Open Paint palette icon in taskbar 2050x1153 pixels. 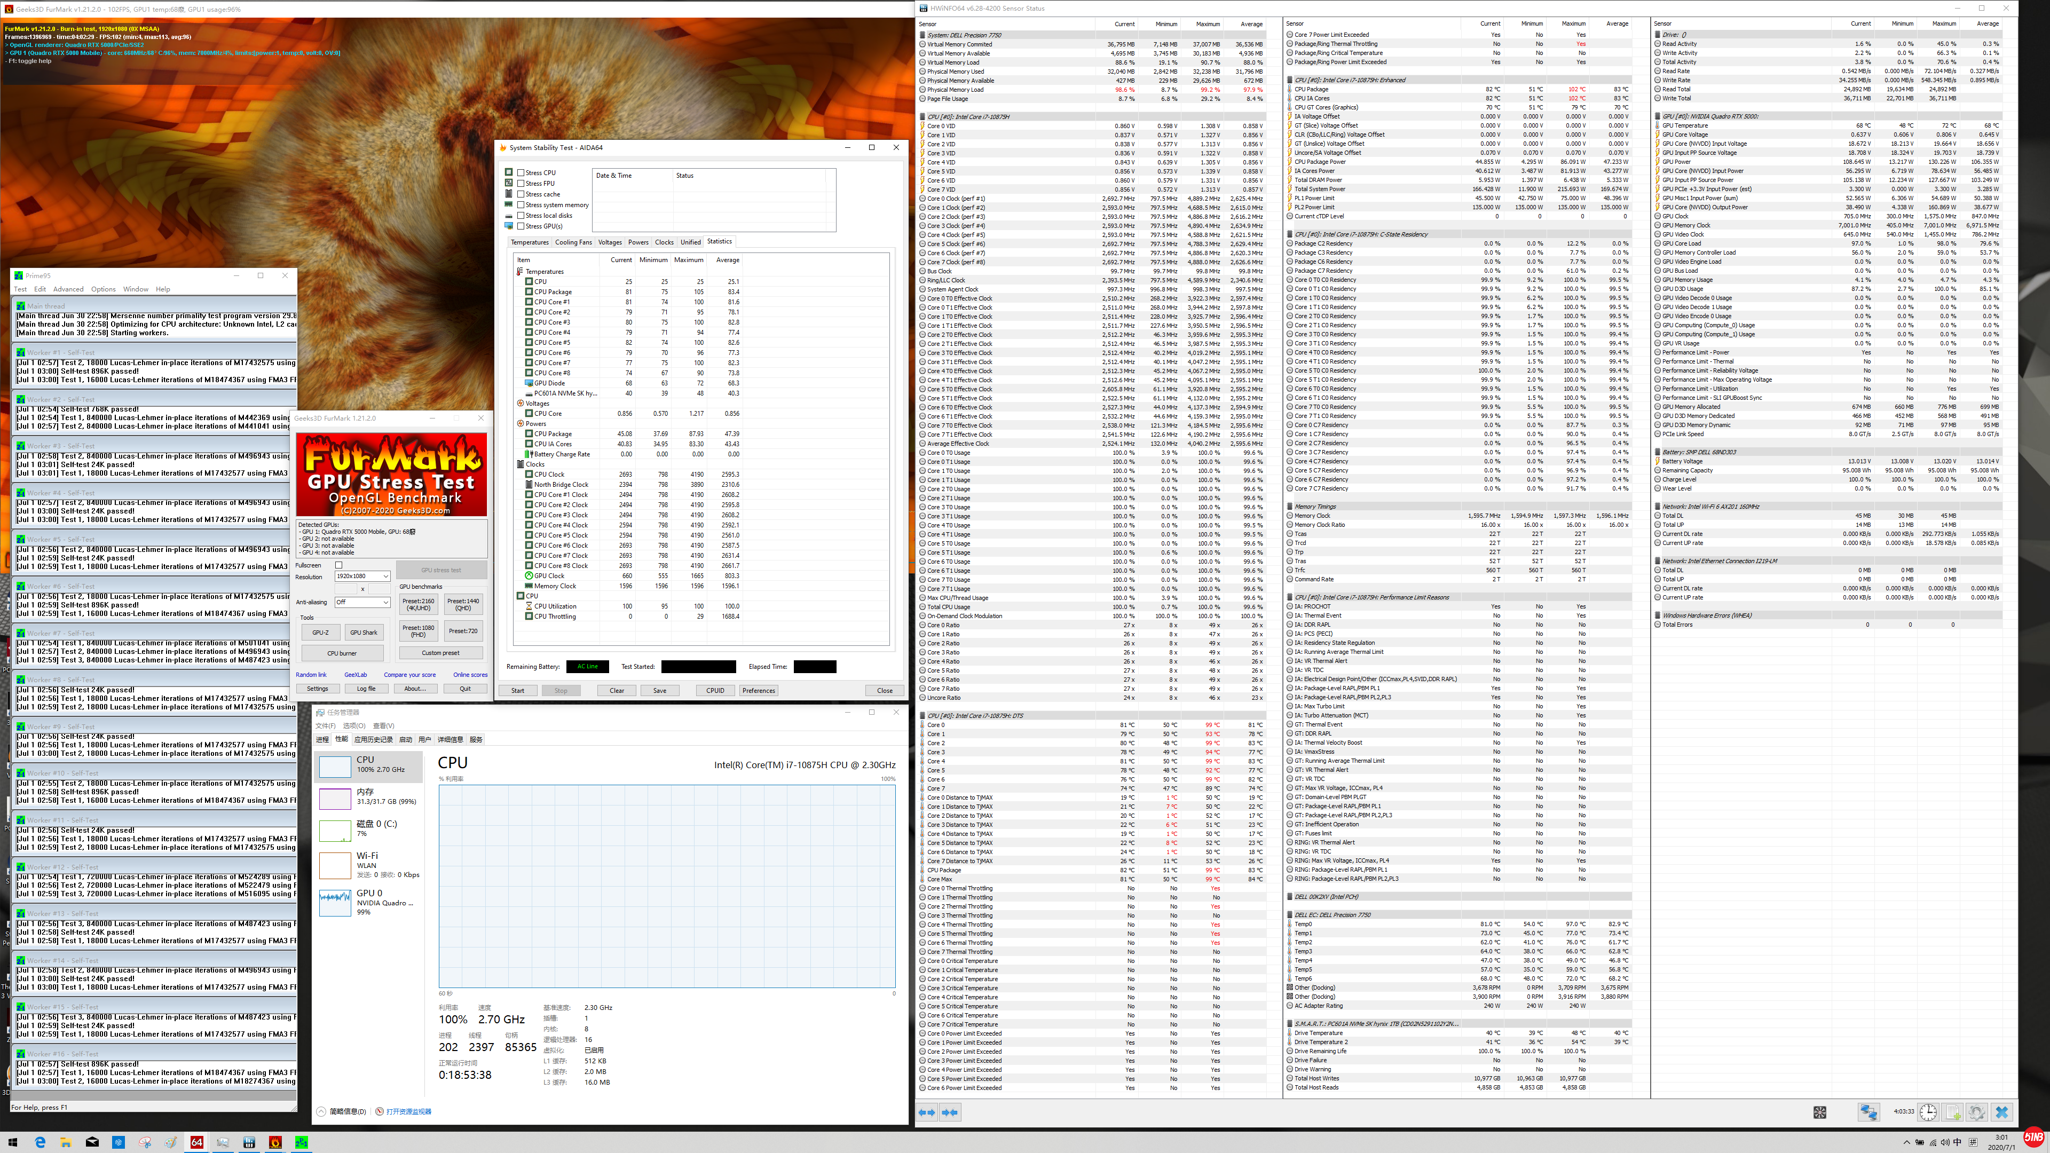coord(171,1143)
